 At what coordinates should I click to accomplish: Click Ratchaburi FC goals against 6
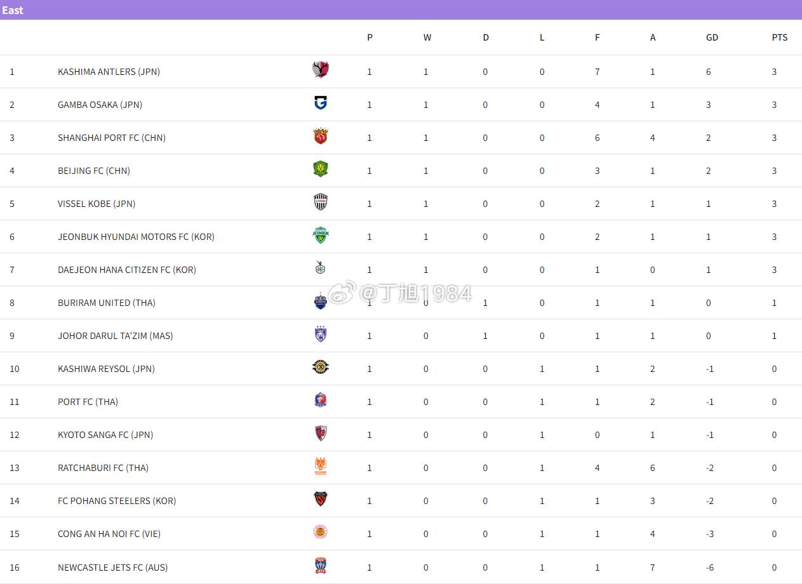pos(652,468)
